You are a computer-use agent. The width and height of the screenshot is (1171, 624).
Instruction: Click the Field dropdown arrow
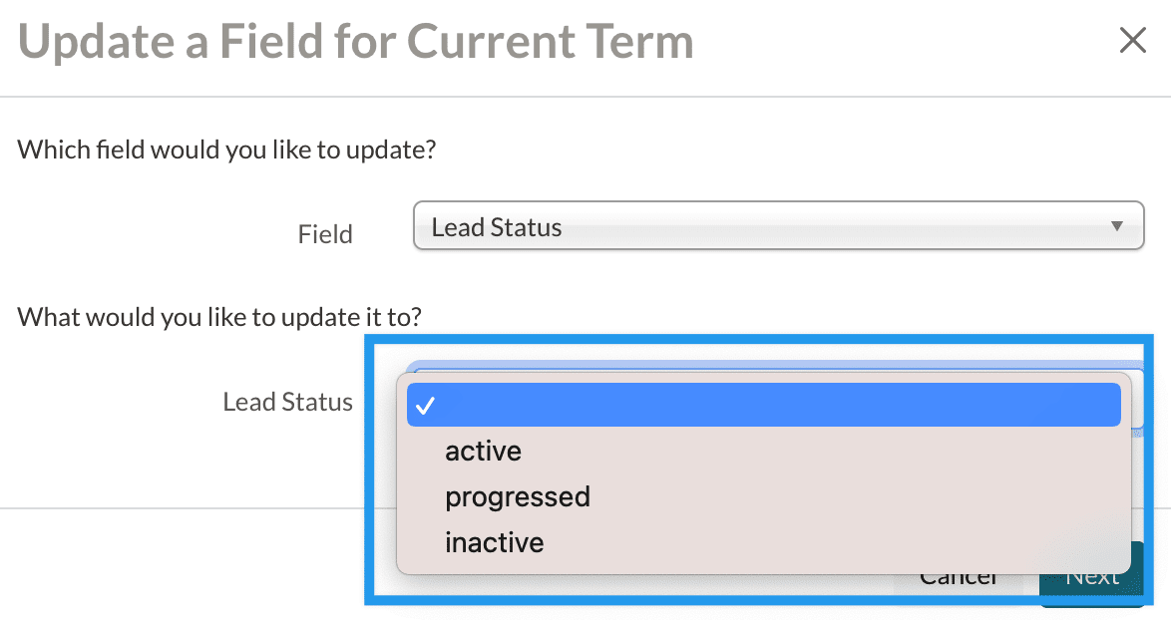[x=1117, y=227]
